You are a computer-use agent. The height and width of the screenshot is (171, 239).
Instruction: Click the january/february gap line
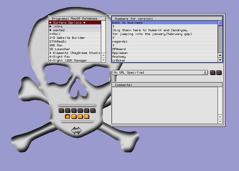coord(165,34)
